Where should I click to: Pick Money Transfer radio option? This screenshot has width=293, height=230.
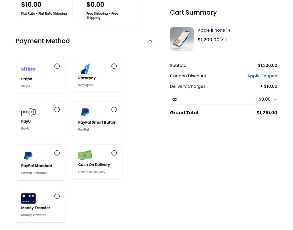tap(57, 196)
